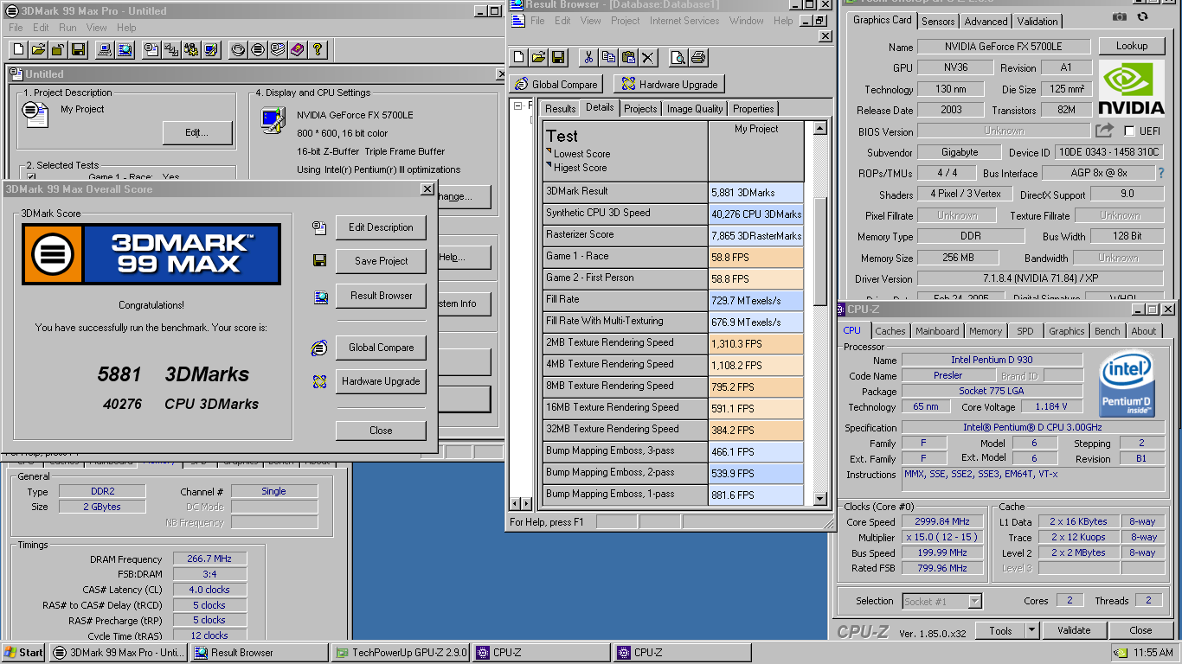Toggle the UEFI checkbox in GPU-Z
Viewport: 1182px width, 664px height.
coord(1129,131)
